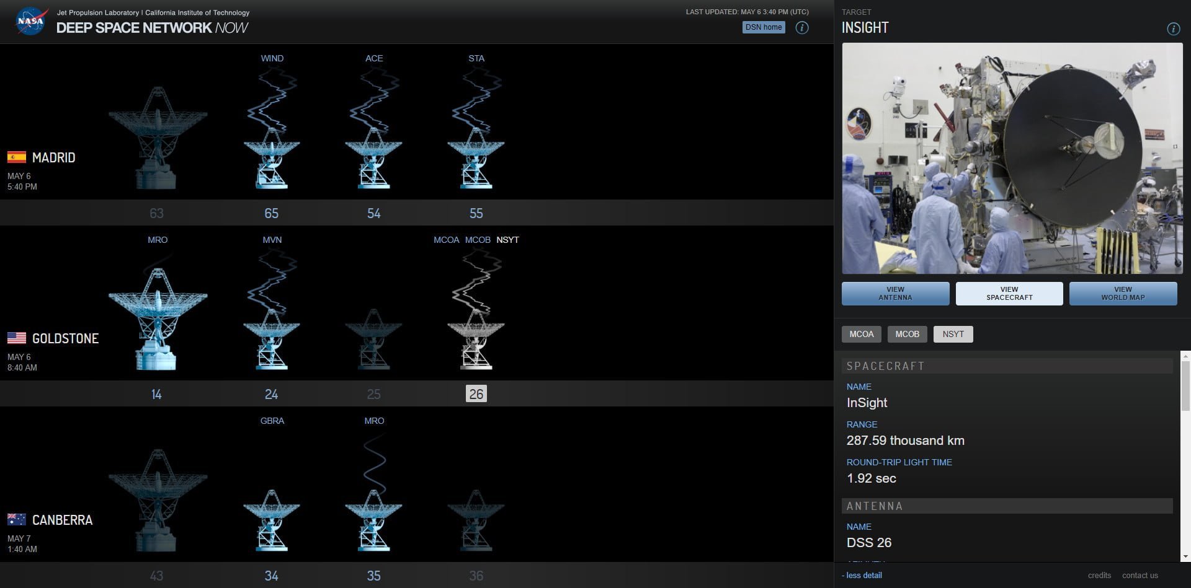Click antenna number 54 in Madrid row
Image resolution: width=1191 pixels, height=588 pixels.
(x=373, y=213)
